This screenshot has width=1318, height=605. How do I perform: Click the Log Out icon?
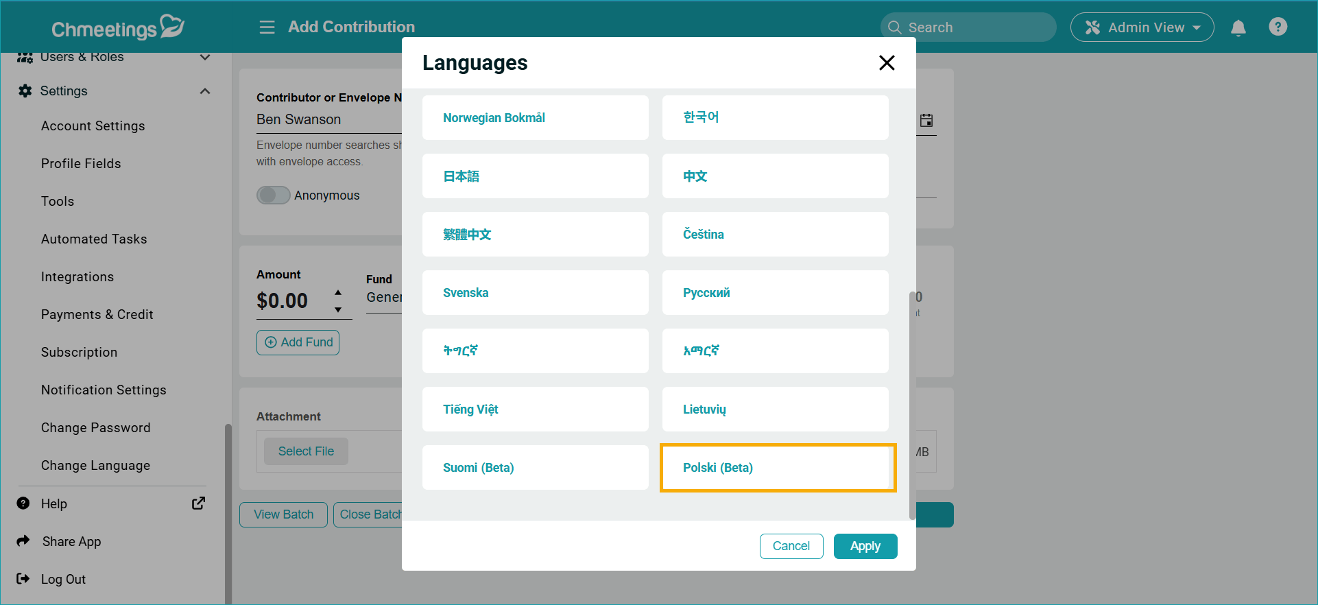[x=23, y=579]
